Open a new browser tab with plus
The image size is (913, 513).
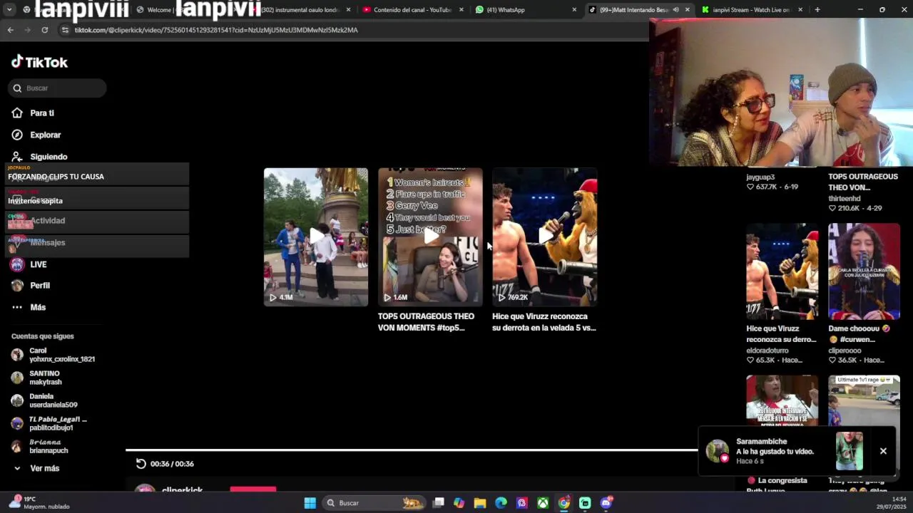pyautogui.click(x=817, y=10)
